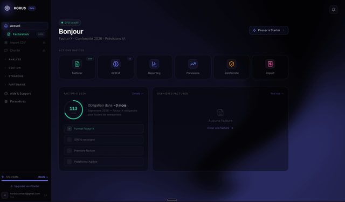This screenshot has width=345, height=202.
Task: Click the user avatar in the sidebar
Action: [x=5, y=195]
